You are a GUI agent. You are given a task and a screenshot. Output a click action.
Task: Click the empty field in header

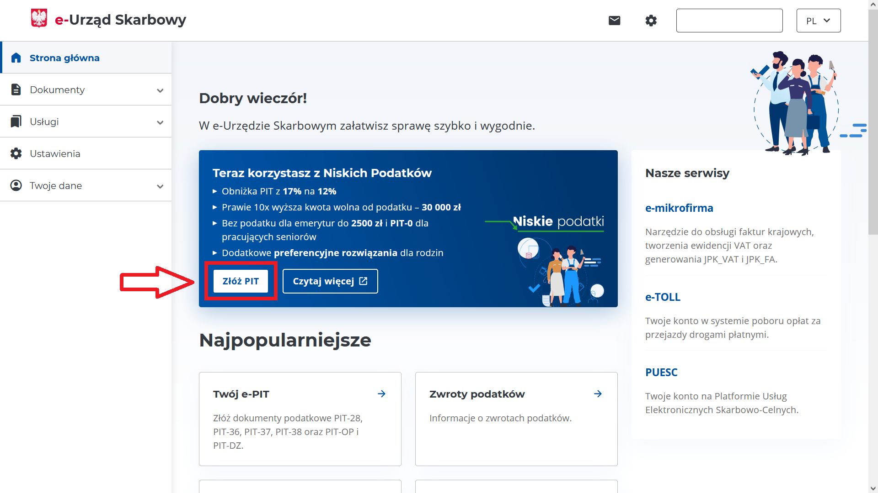[729, 21]
